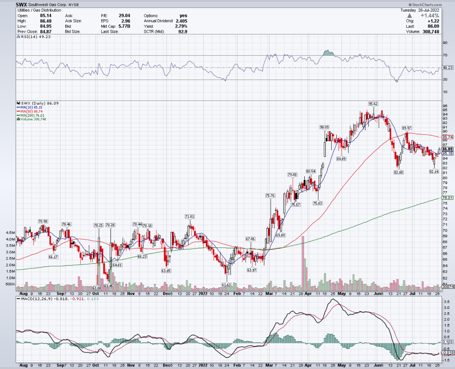Click the 49.23 RSI axis tag

(447, 68)
